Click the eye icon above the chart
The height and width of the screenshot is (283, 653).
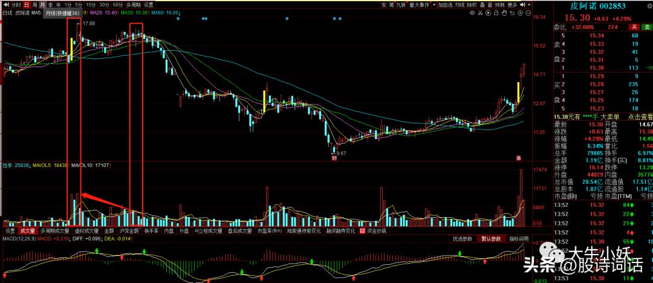coord(472,13)
